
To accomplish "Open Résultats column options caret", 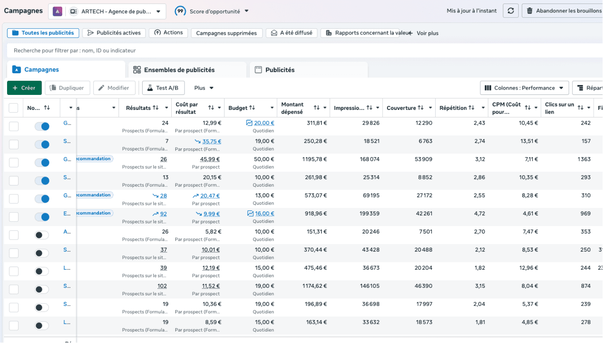I will pyautogui.click(x=166, y=108).
